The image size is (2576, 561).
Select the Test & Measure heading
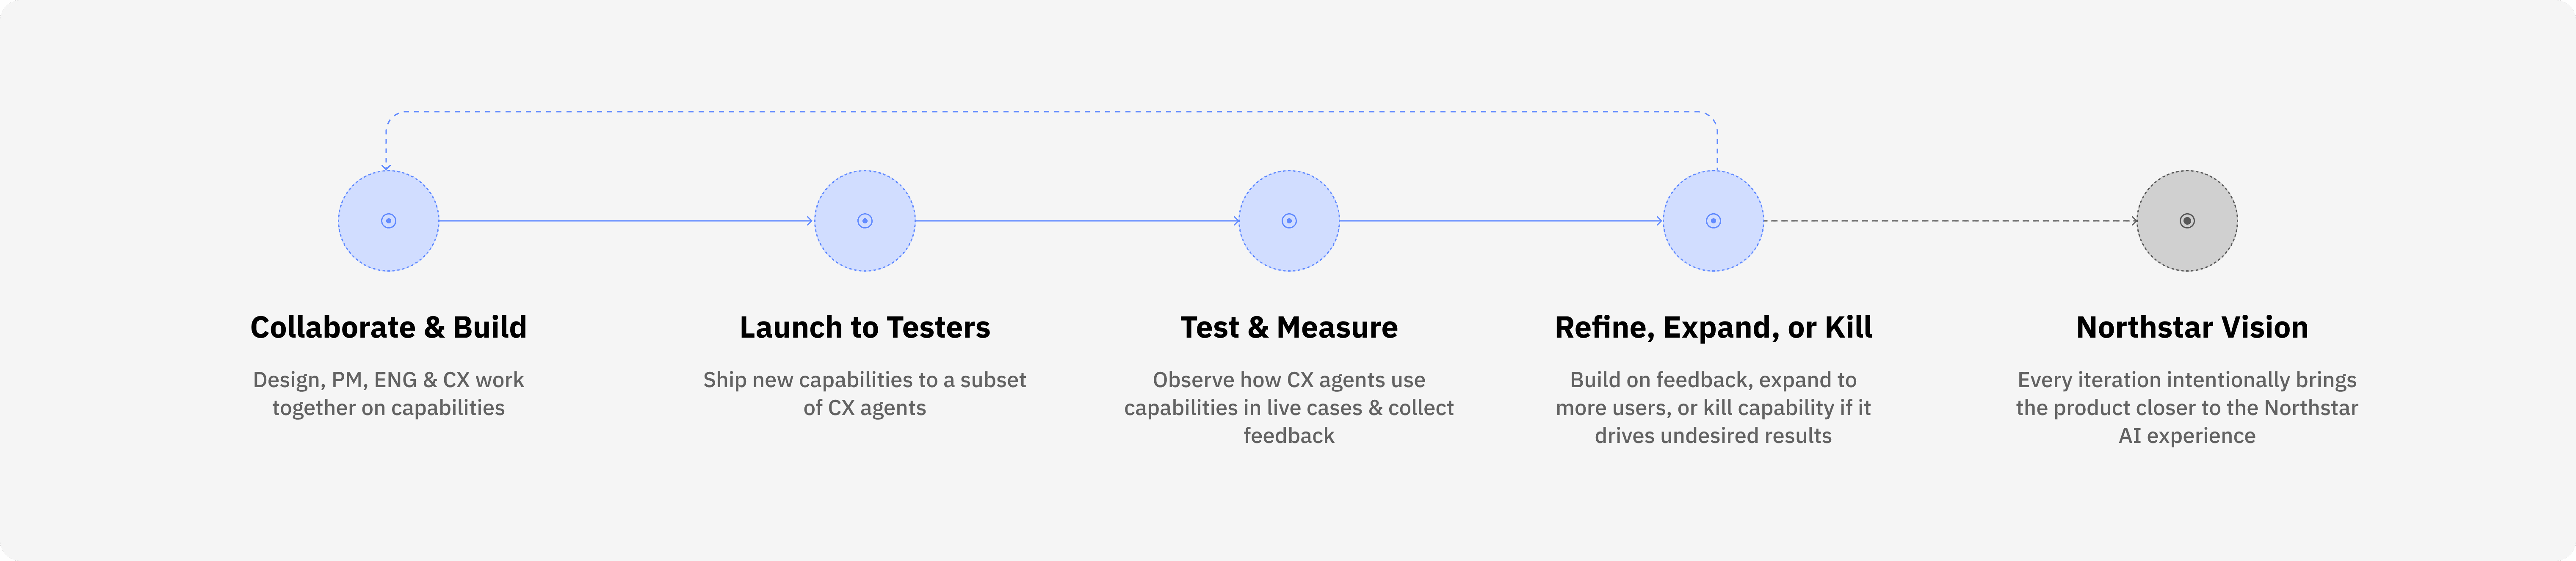pyautogui.click(x=1289, y=327)
